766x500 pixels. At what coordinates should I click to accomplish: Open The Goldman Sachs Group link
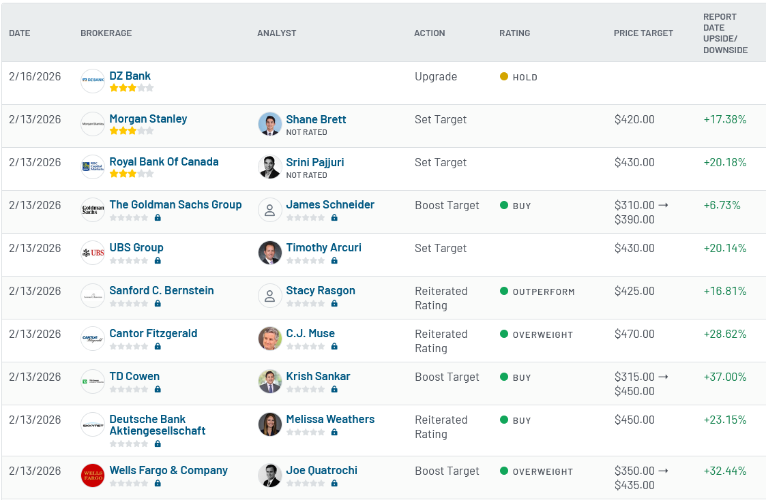pyautogui.click(x=175, y=205)
